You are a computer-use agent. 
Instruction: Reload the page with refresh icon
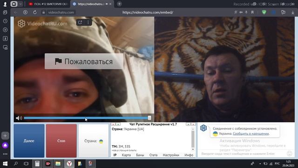pyautogui.click(x=35, y=13)
